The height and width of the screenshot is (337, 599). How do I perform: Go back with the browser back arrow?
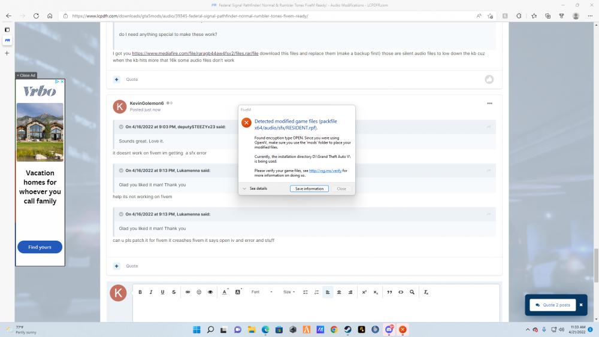pyautogui.click(x=8, y=16)
